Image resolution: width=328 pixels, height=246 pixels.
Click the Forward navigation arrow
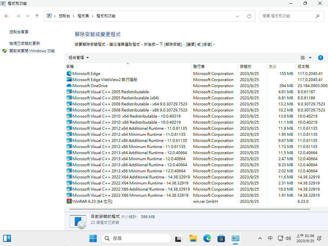click(18, 16)
